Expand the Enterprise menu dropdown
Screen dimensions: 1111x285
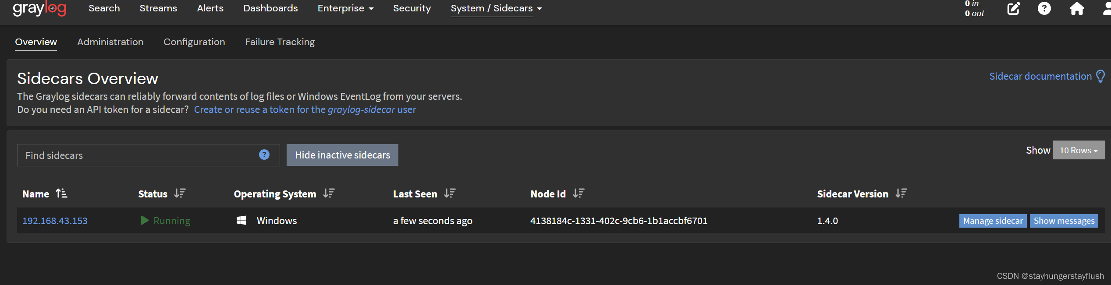345,8
